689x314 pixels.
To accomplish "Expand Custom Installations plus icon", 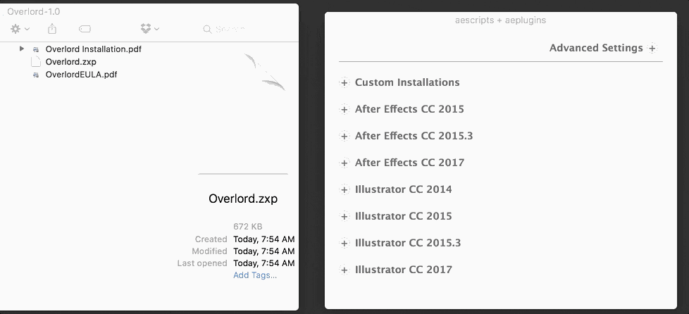I will click(344, 82).
